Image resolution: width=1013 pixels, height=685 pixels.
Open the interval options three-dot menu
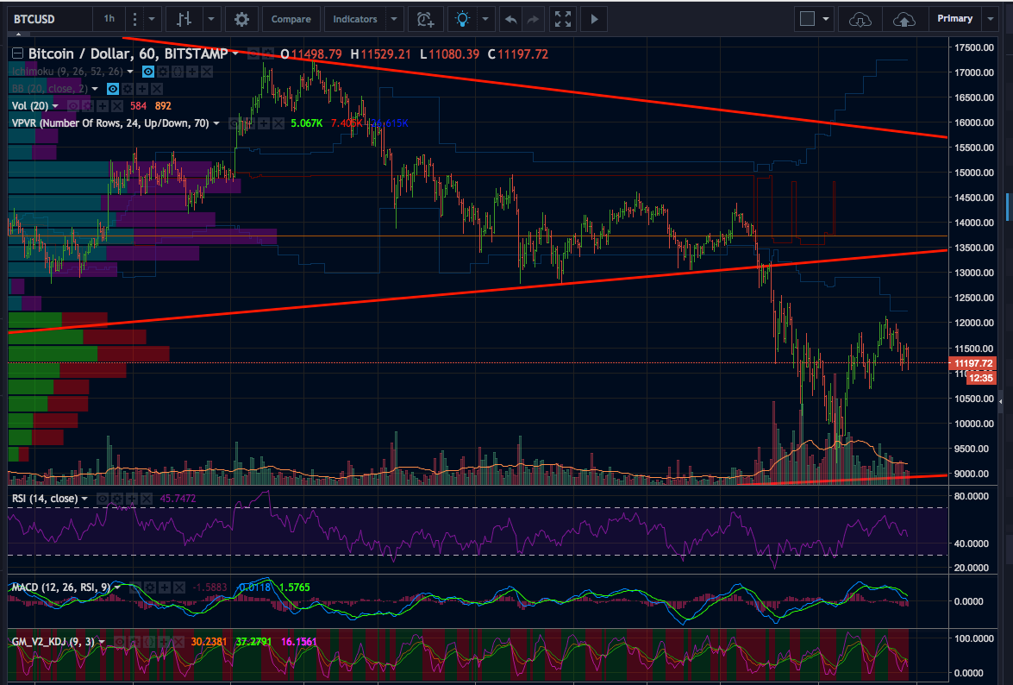[x=134, y=19]
